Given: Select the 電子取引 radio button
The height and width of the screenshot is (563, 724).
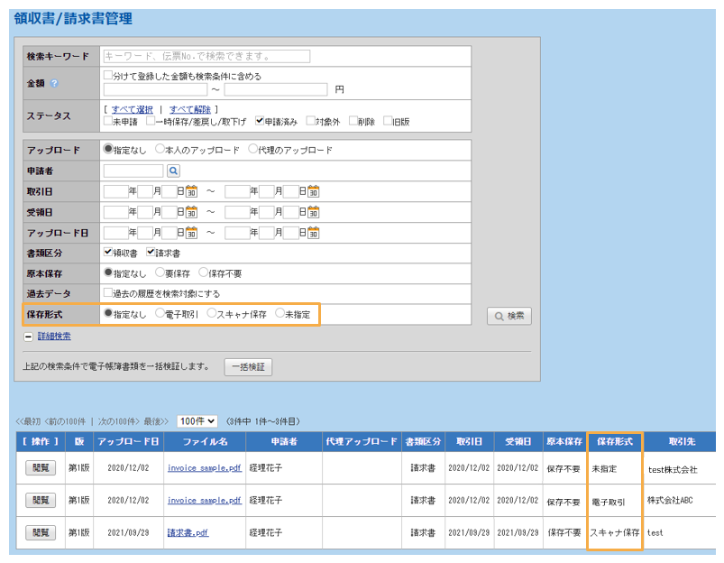Looking at the screenshot, I should tap(160, 314).
